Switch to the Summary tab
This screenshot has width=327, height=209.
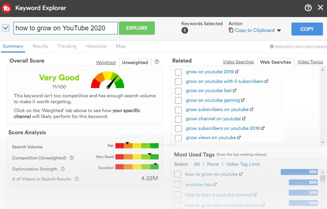pyautogui.click(x=13, y=46)
